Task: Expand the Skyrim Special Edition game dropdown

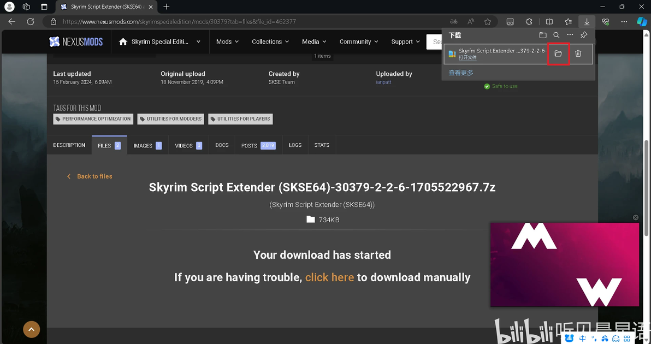Action: coord(160,41)
